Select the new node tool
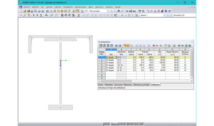 tap(21, 15)
